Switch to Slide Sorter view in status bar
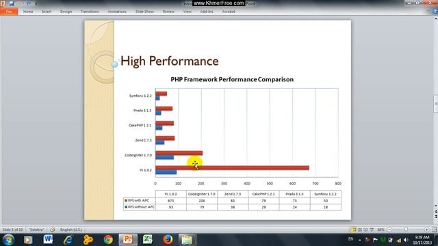This screenshot has height=246, width=438. pos(360,230)
